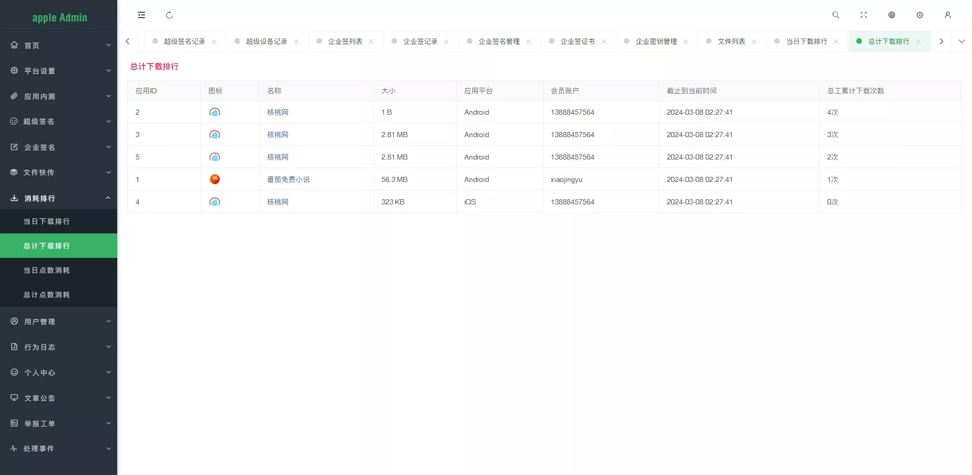Open the user profile icon
The image size is (972, 475).
948,15
